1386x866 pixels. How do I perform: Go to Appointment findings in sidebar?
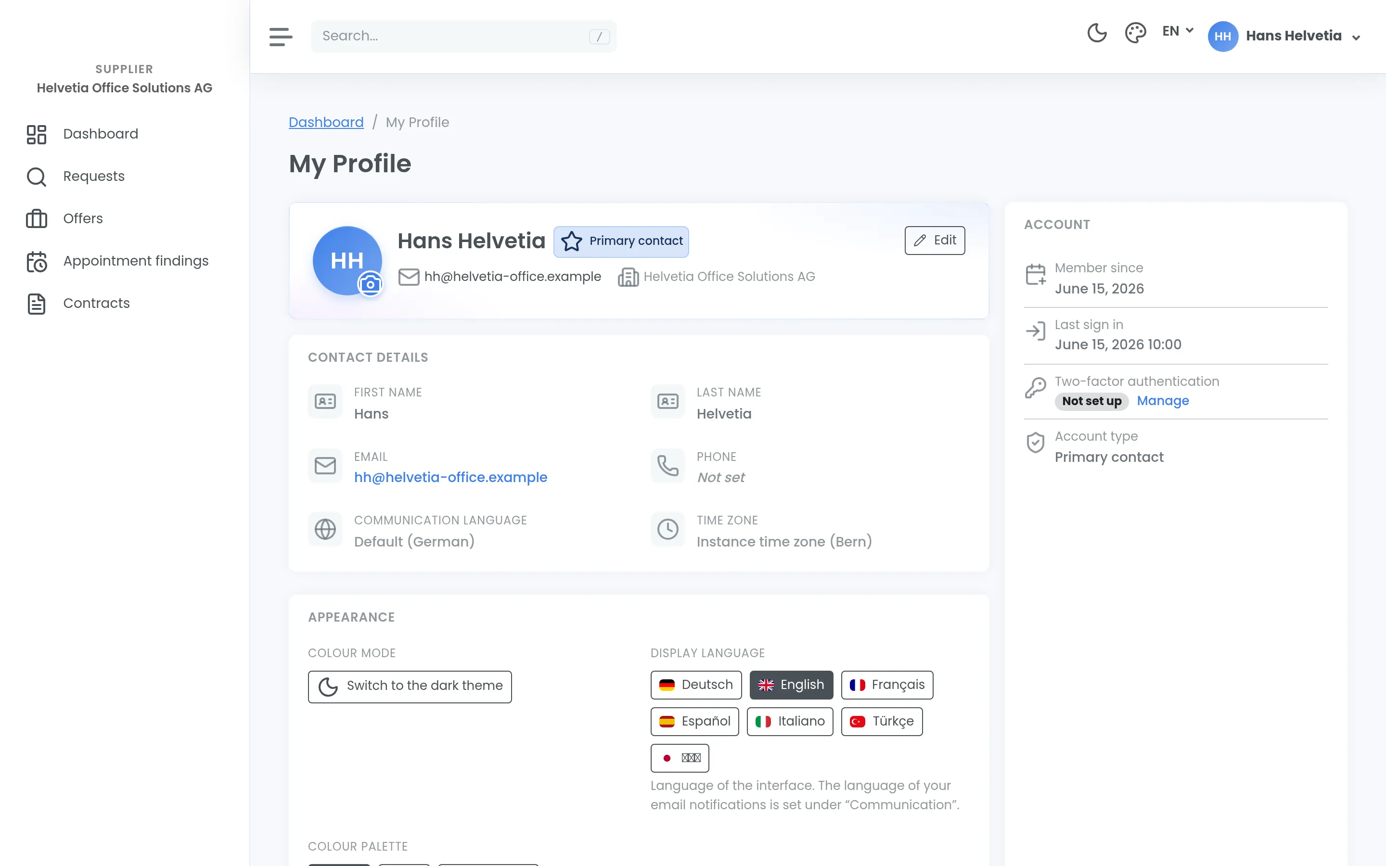point(136,261)
